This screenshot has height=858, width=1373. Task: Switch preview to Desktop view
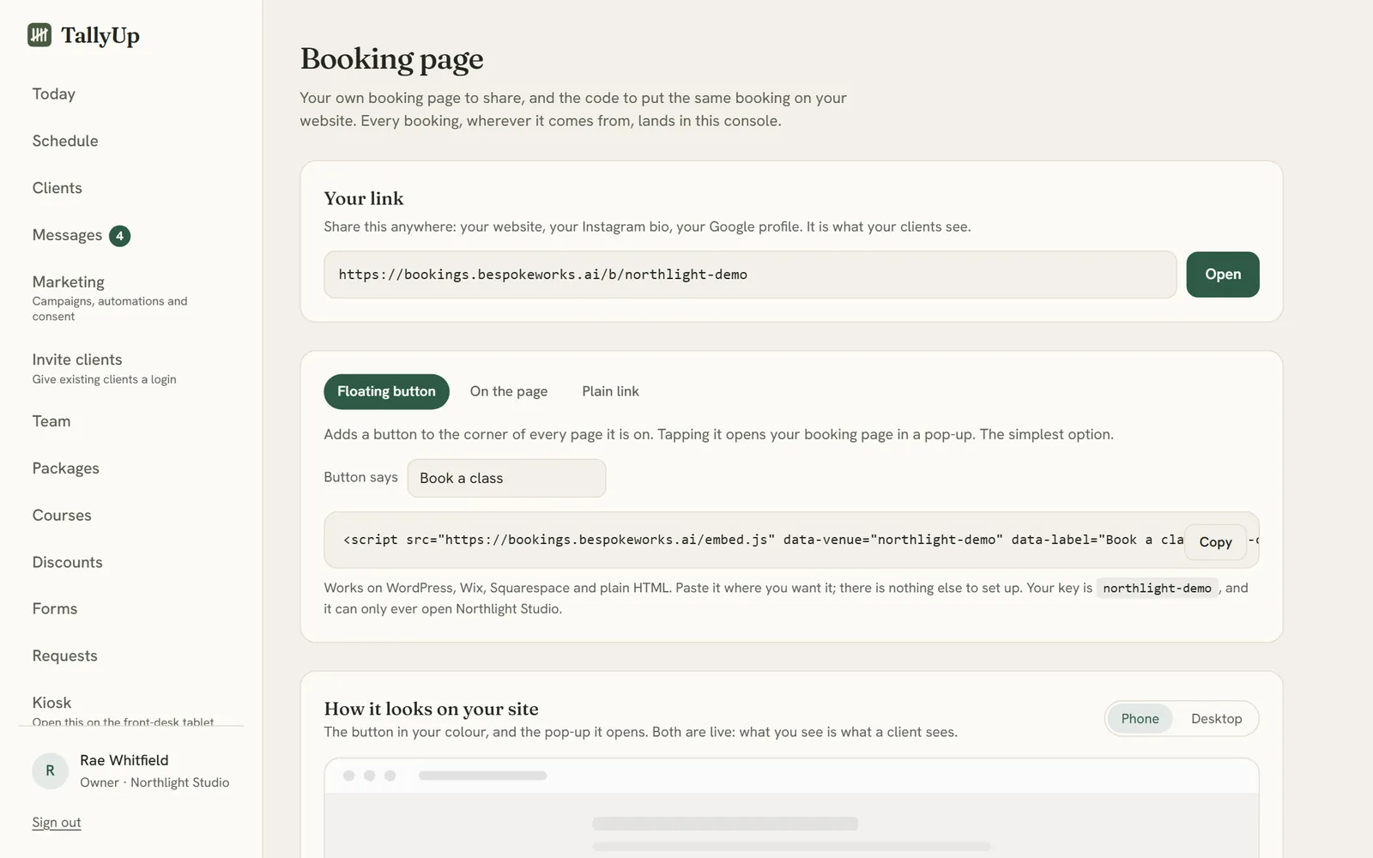(x=1216, y=719)
